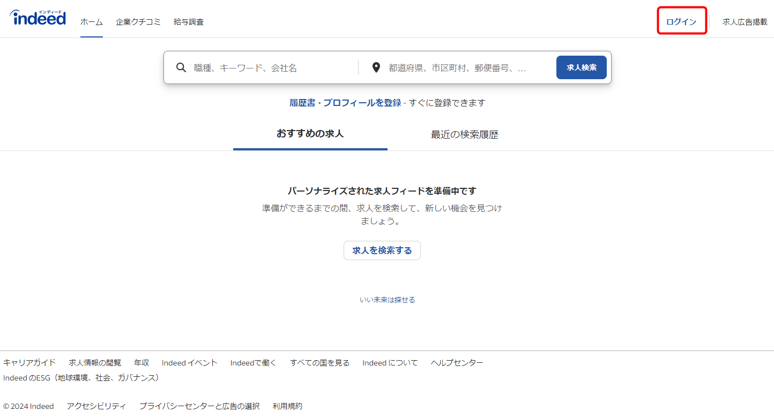
Task: Open the ホーム menu item
Action: pos(91,22)
